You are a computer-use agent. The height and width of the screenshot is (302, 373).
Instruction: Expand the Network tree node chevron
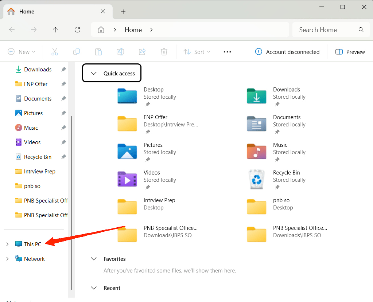pyautogui.click(x=7, y=259)
